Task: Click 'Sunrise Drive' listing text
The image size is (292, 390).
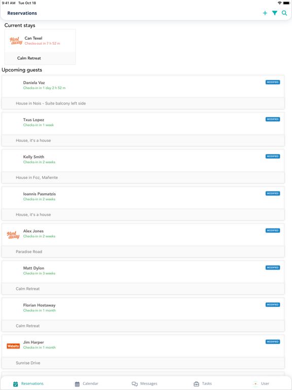Action: pyautogui.click(x=28, y=363)
